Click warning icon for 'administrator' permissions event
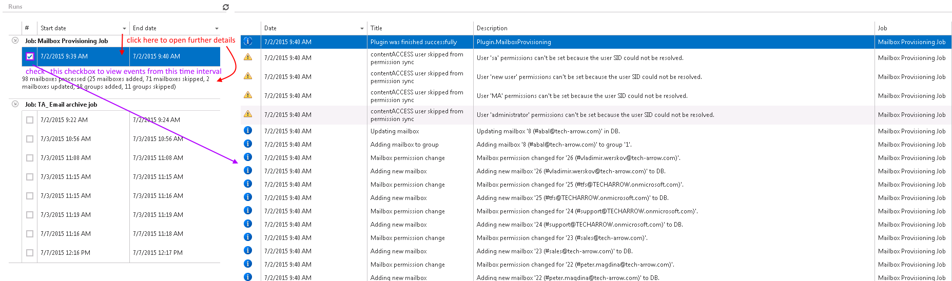Image resolution: width=952 pixels, height=281 pixels. click(x=248, y=114)
